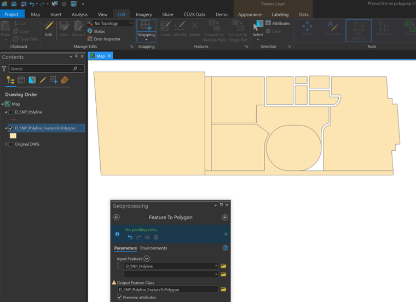Viewport: 416px width, 302px height.
Task: Go back in Geoprocessing pane
Action: tap(117, 218)
